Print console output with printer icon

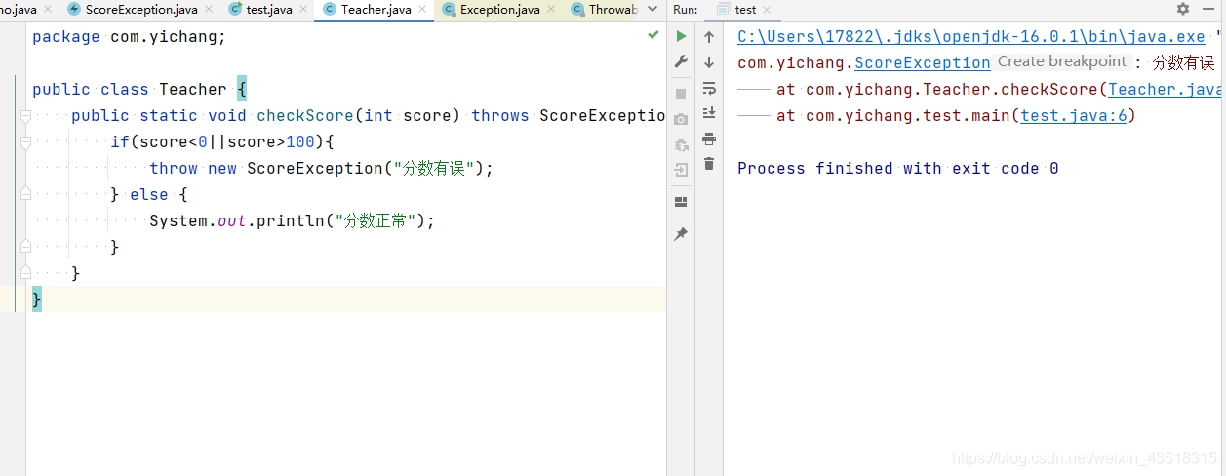709,139
